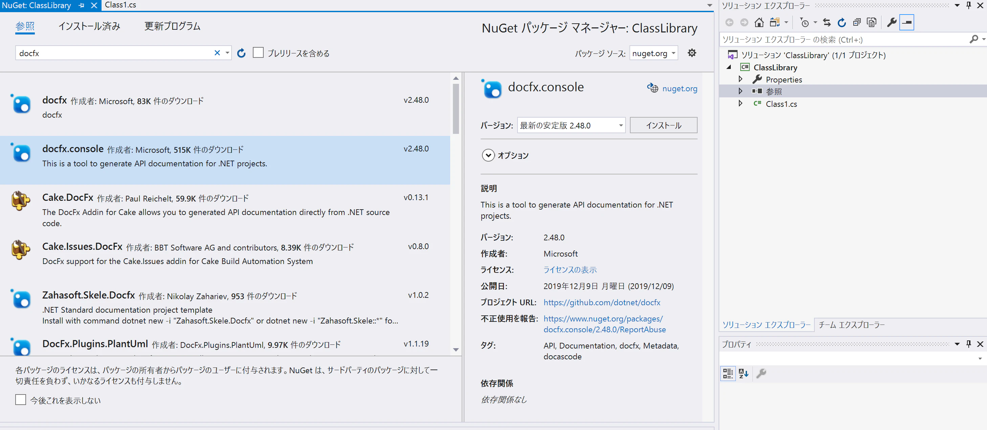Click the ライセンスの表示 license link
This screenshot has height=430, width=987.
(x=570, y=270)
